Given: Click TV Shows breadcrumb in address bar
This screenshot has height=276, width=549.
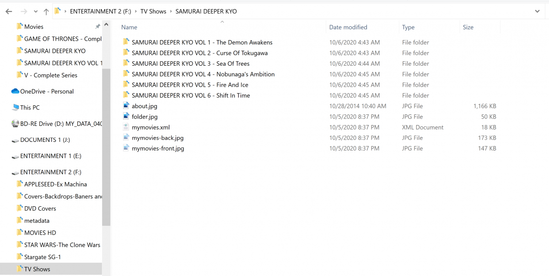Looking at the screenshot, I should (153, 11).
